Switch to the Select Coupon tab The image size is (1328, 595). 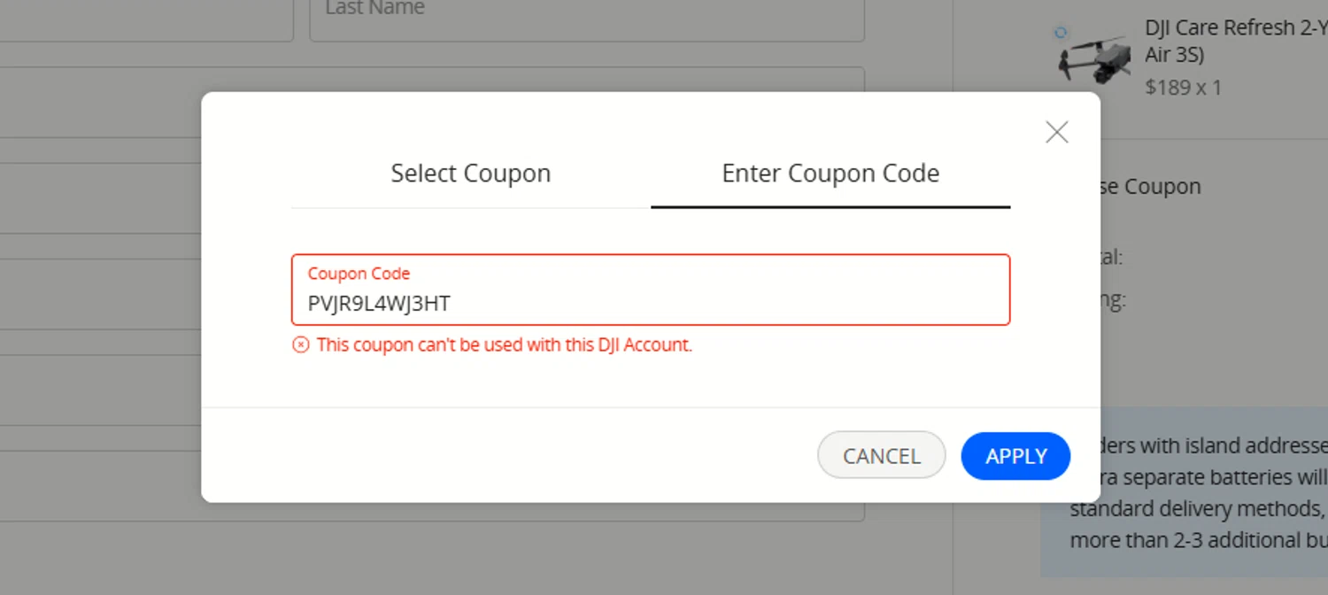(x=470, y=174)
